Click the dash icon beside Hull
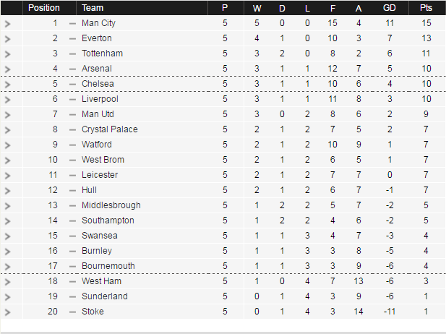446x334 pixels. pyautogui.click(x=72, y=190)
